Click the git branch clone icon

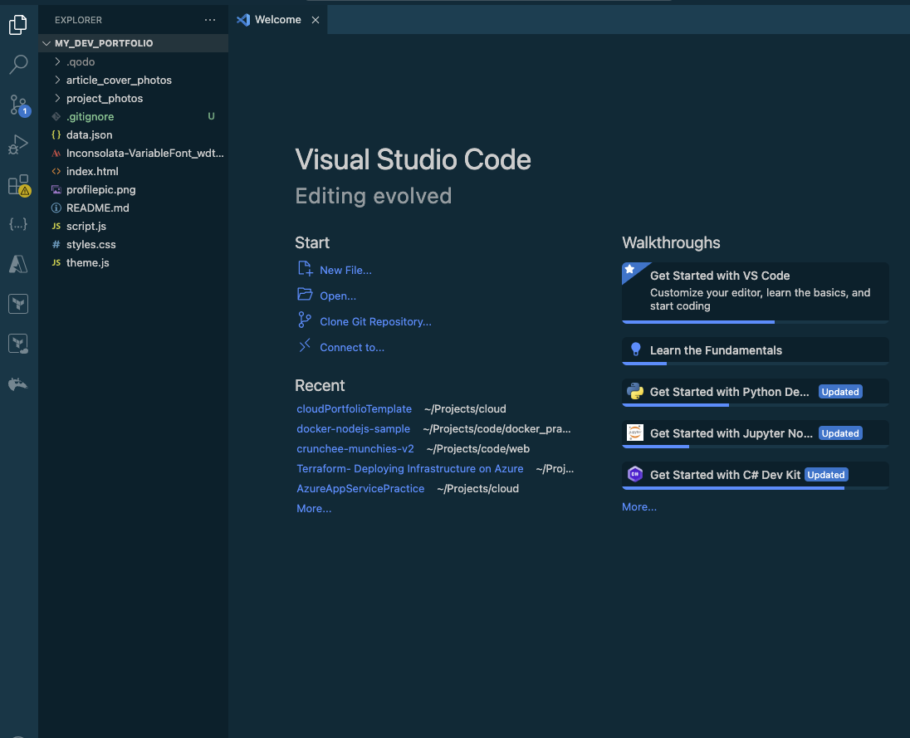point(305,320)
